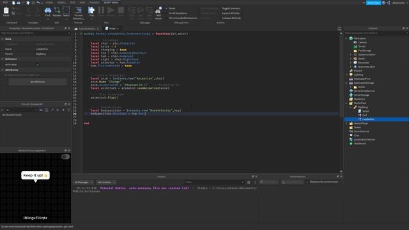409x230 pixels.
Task: Switch to the MODEL ribbon tab
Action: click(x=61, y=3)
